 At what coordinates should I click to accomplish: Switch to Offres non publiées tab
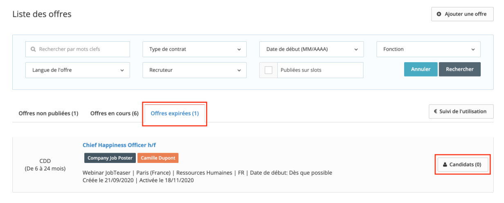pyautogui.click(x=48, y=113)
